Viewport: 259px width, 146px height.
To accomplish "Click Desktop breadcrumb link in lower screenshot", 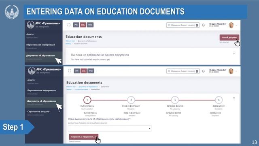I will click(69, 89).
